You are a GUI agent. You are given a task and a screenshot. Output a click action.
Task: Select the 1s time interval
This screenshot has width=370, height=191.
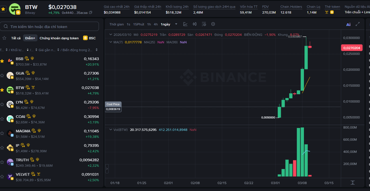tap(128, 24)
